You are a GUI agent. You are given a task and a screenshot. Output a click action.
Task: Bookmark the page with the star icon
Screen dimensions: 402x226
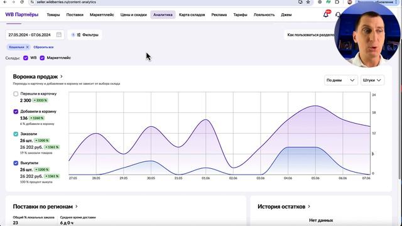308,2
